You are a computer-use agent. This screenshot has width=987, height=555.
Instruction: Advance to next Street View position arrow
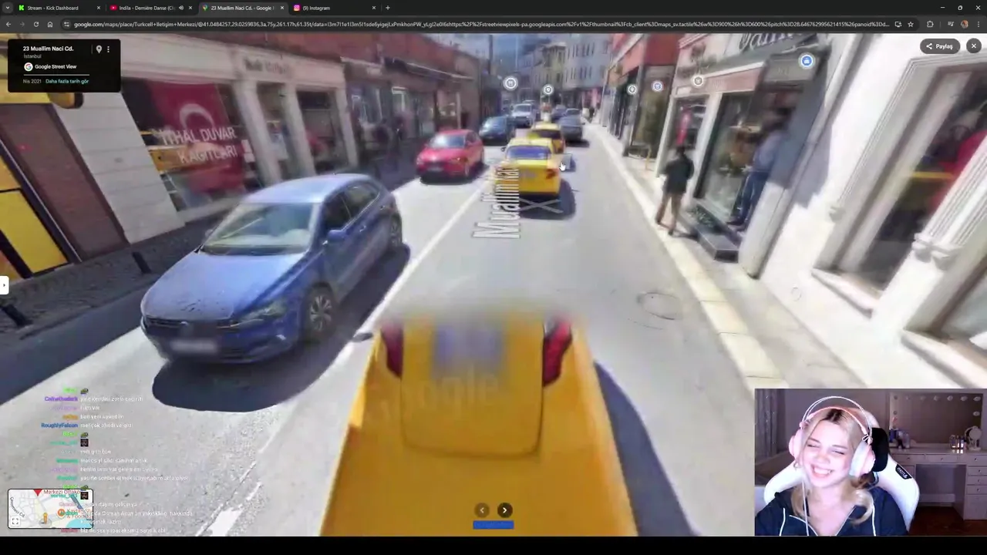(504, 510)
